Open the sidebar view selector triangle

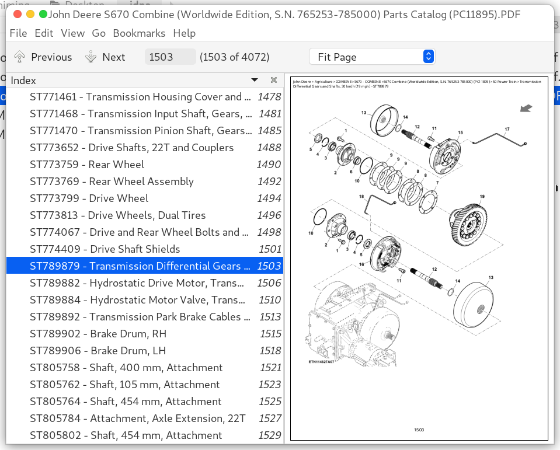[255, 80]
